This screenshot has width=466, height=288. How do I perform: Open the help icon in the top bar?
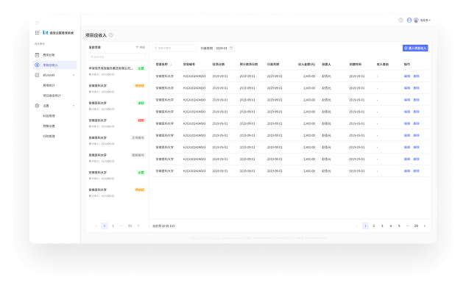pyautogui.click(x=401, y=20)
